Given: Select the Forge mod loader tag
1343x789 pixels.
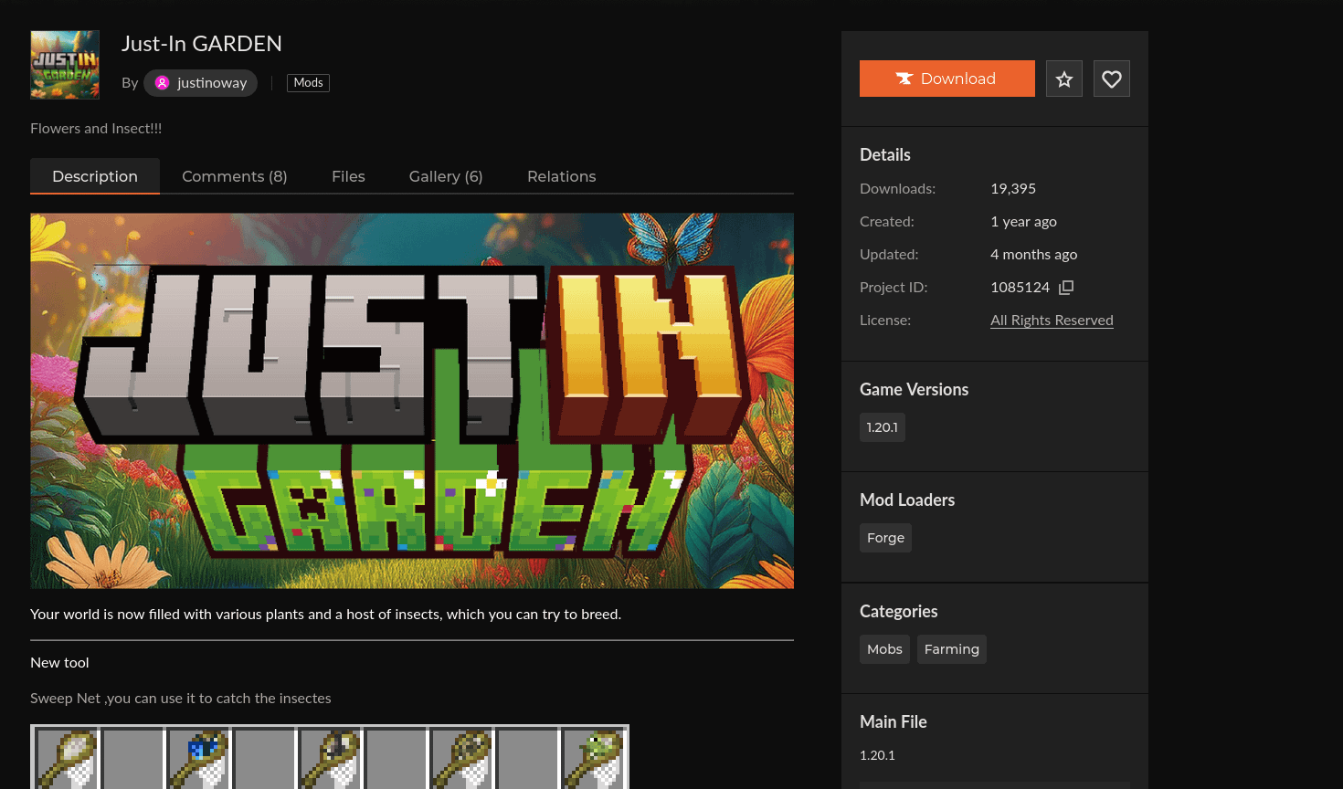Looking at the screenshot, I should (885, 538).
